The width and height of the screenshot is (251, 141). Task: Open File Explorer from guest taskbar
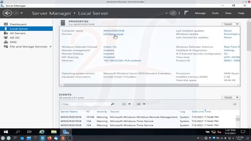[54, 132]
